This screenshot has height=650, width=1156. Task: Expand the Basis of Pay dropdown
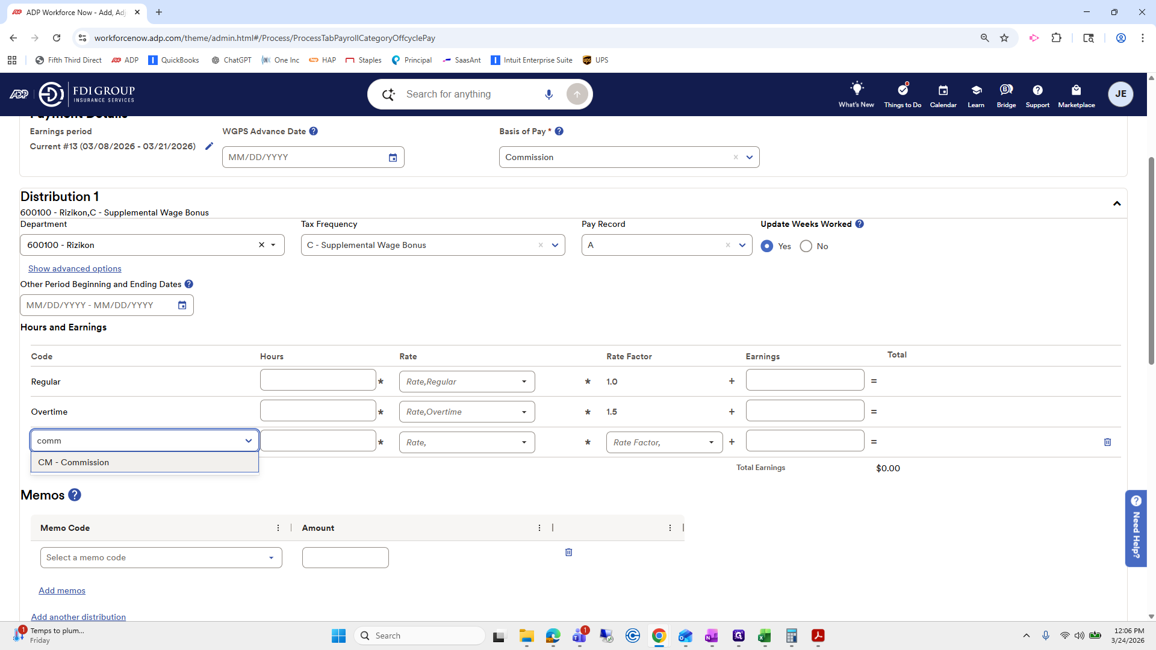750,158
